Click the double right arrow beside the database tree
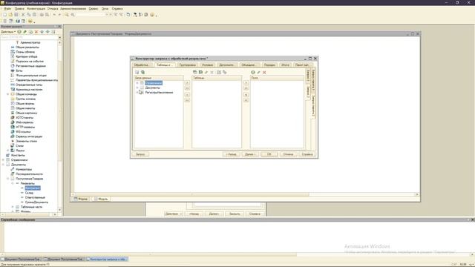Viewport: 475px width, 267px height. 187,88
